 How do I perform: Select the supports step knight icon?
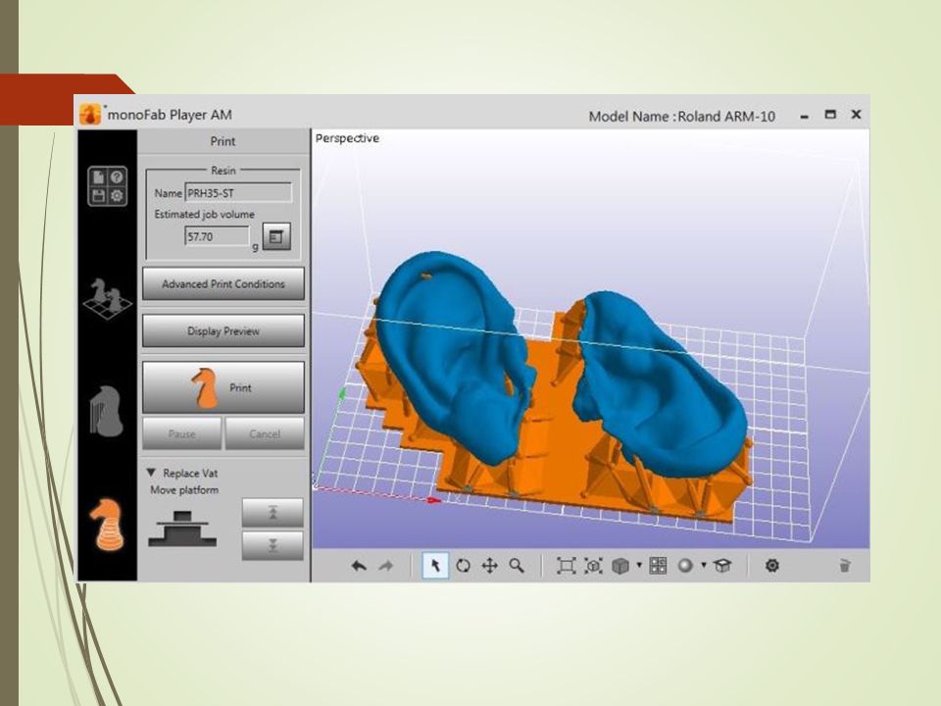click(x=107, y=411)
